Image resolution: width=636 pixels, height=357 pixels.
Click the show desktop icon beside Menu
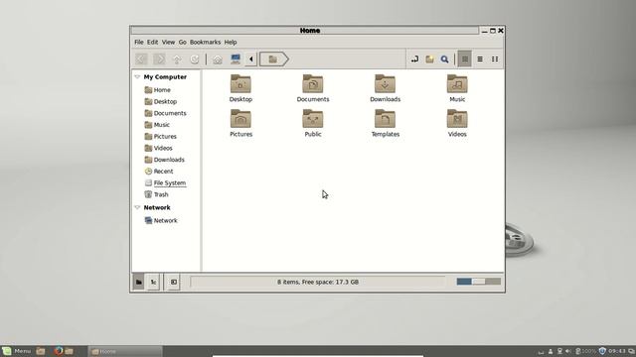tap(41, 351)
